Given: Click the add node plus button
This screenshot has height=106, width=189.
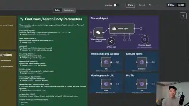Looking at the screenshot, I should pyautogui.click(x=183, y=16).
